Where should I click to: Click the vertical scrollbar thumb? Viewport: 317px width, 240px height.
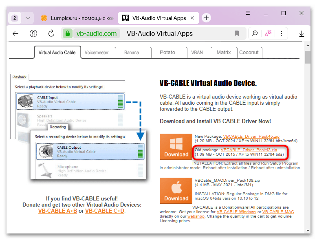pos(308,57)
